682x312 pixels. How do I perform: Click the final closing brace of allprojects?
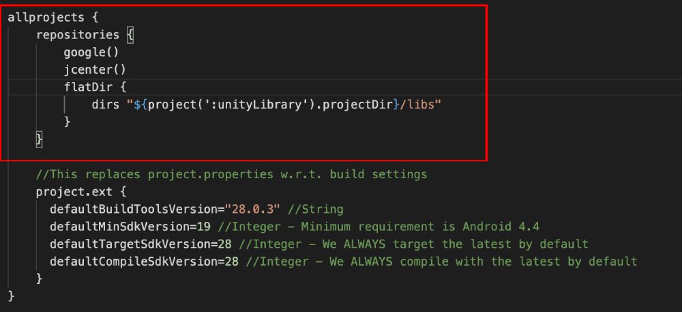[12, 296]
